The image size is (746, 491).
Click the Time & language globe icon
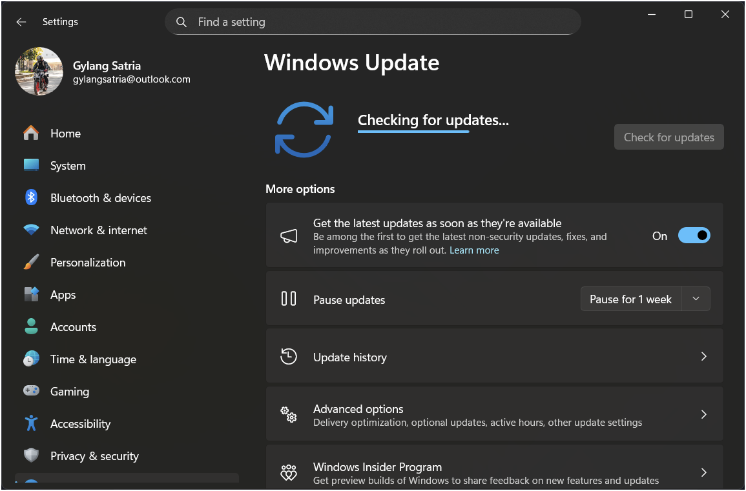coord(32,359)
